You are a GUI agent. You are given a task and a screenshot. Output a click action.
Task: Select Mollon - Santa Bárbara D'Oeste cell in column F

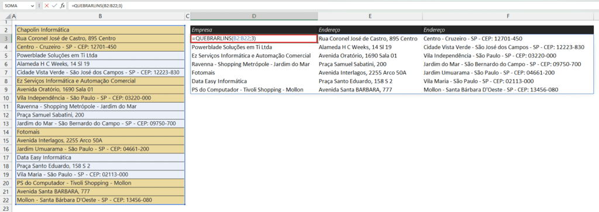[508, 90]
